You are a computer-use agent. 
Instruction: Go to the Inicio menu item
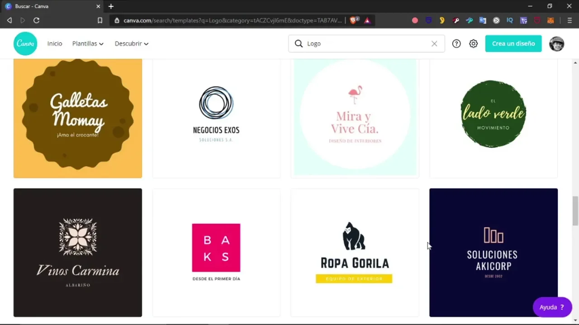pos(55,44)
